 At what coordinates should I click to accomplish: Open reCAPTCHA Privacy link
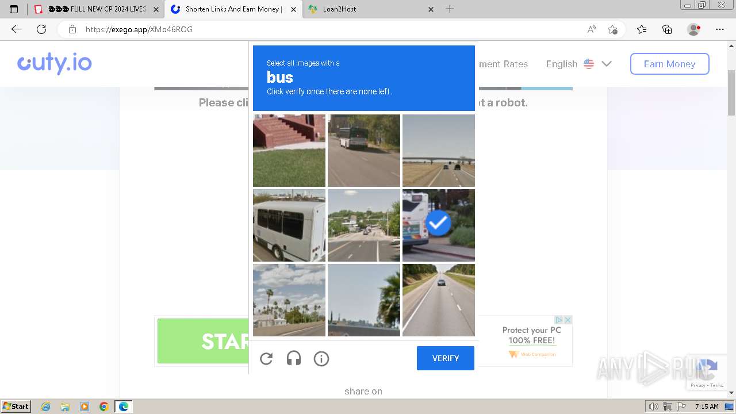click(698, 385)
